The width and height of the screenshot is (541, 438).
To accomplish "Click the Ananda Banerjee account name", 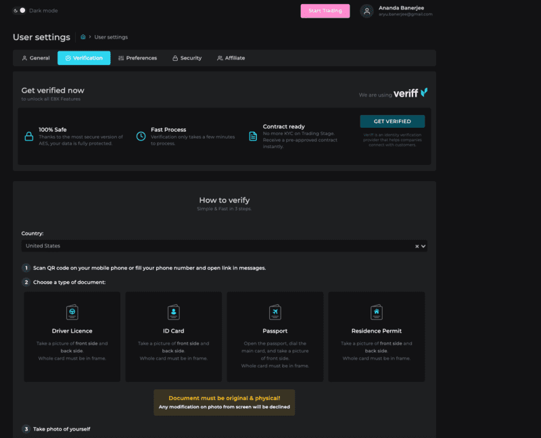I will click(401, 8).
